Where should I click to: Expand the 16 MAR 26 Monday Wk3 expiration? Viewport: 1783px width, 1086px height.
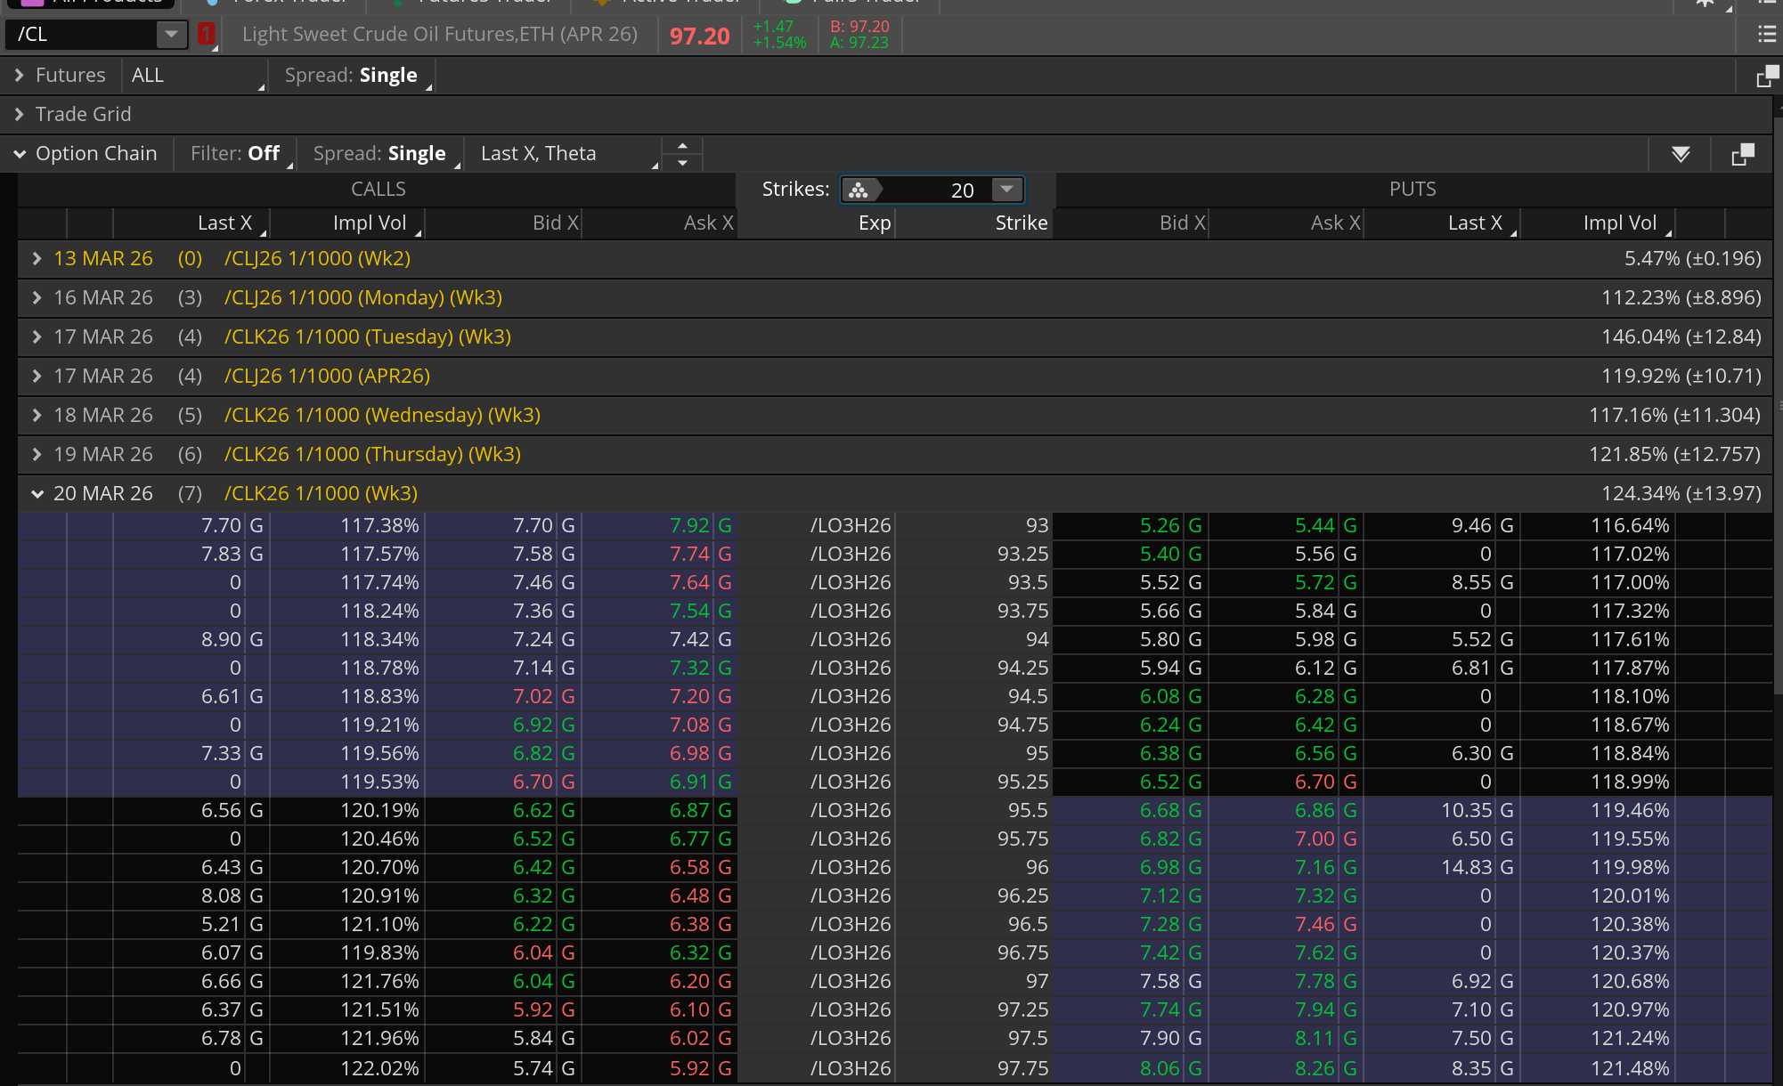[x=37, y=298]
